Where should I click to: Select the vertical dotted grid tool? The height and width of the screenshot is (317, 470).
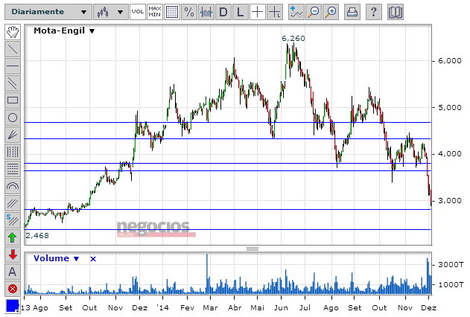click(x=13, y=152)
